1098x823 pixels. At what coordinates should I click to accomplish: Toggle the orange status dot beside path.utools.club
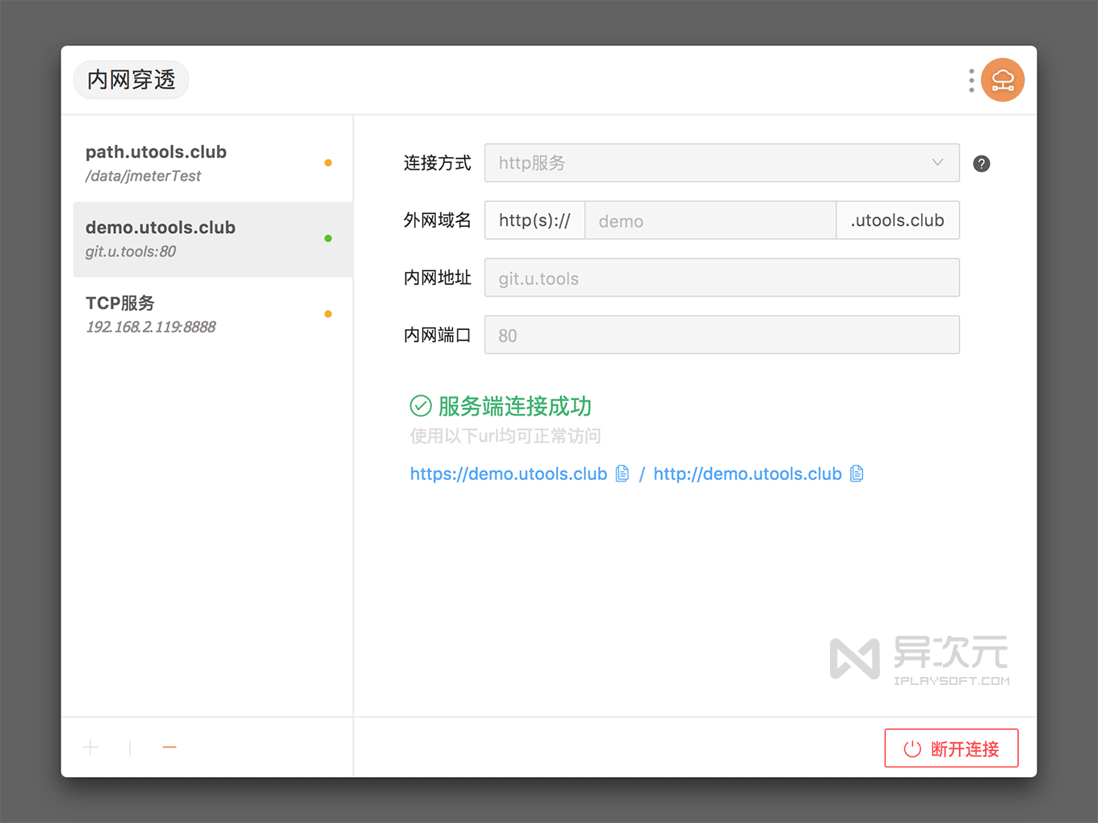(328, 162)
